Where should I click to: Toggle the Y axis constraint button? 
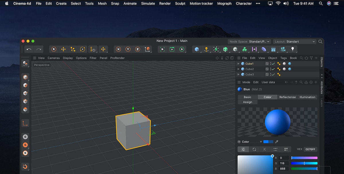(128, 49)
